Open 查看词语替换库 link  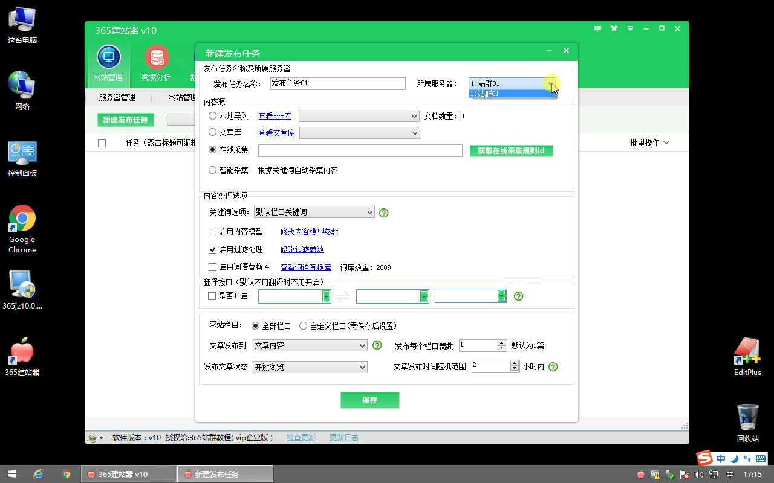pos(306,267)
